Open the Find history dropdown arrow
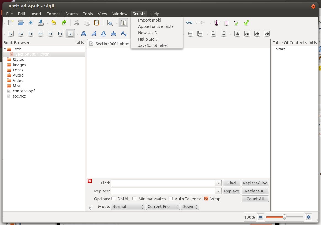 [218, 183]
